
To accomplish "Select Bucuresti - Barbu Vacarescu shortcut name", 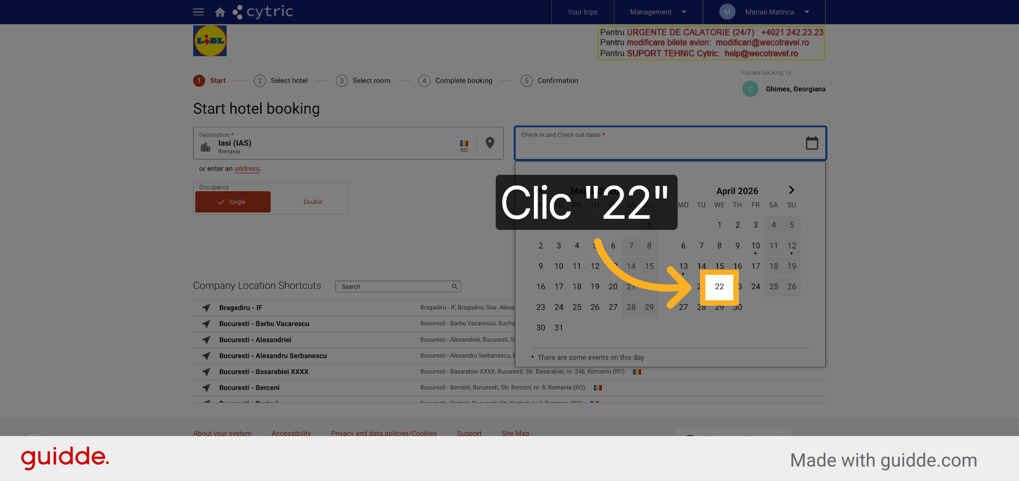I will [264, 324].
